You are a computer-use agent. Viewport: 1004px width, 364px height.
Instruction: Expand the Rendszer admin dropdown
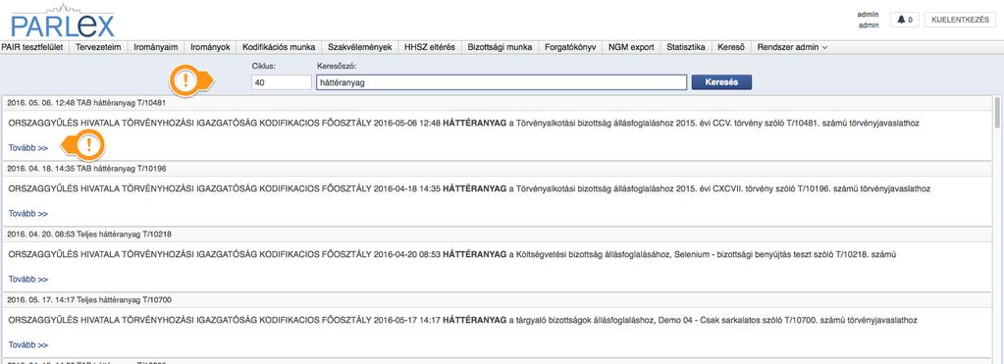pyautogui.click(x=792, y=47)
